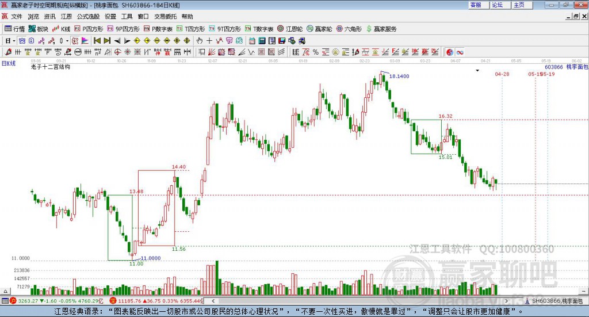Click the floppy disk save icon

pos(282,41)
